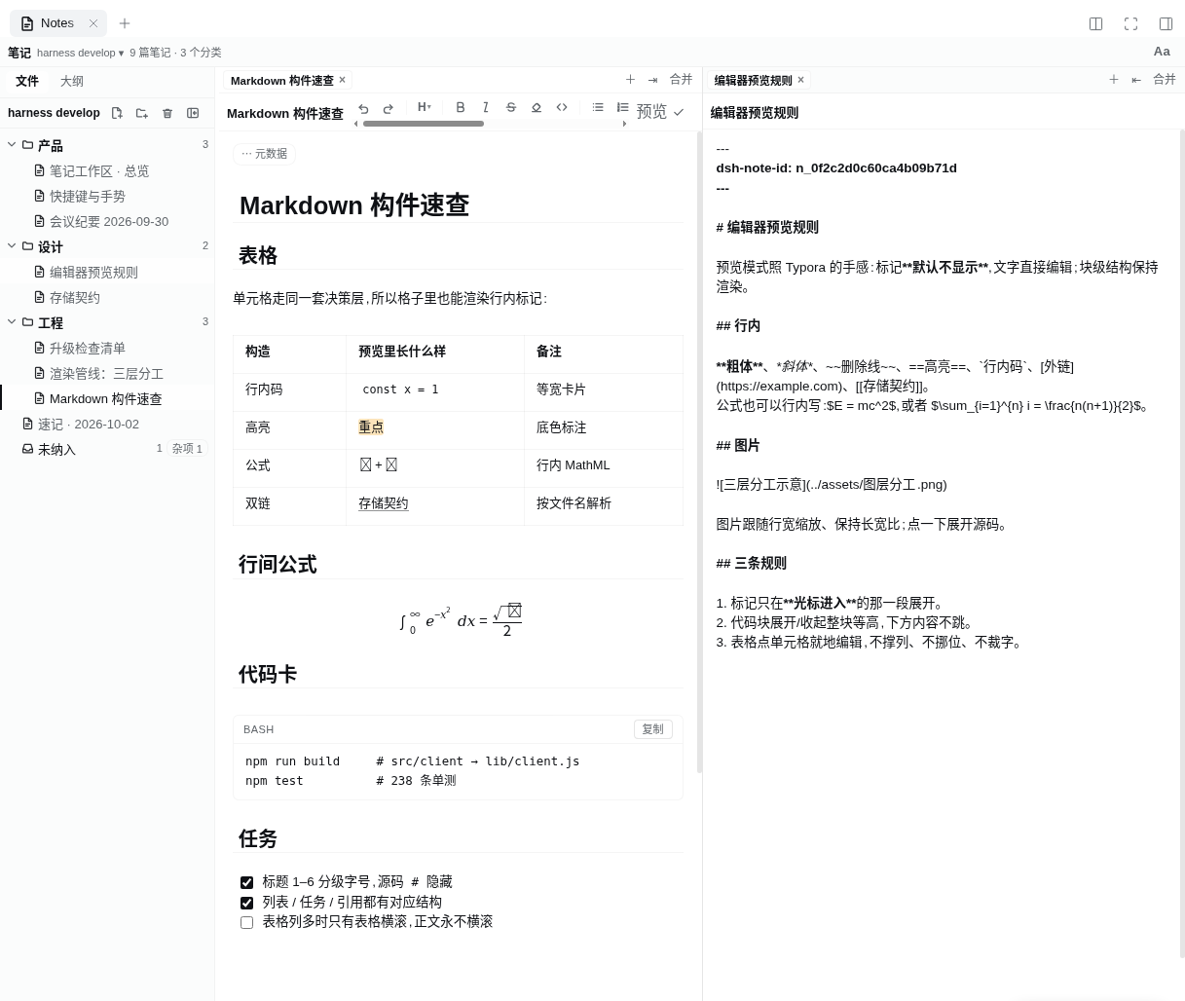Create a new note in harness develop
The image size is (1185, 1001).
point(117,113)
